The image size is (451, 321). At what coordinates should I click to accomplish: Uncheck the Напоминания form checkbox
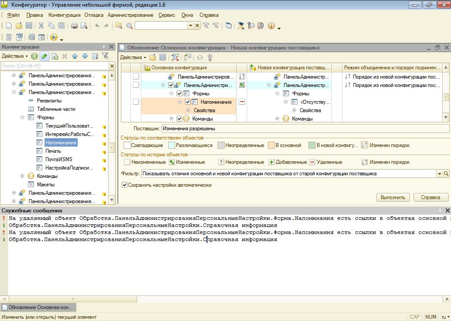tap(188, 102)
